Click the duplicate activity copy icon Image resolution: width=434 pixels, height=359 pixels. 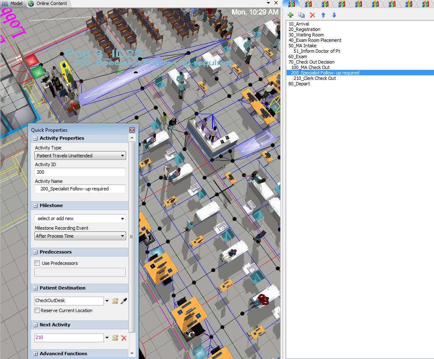[x=301, y=15]
